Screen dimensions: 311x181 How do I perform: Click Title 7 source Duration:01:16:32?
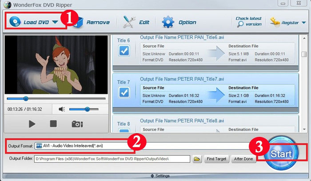pos(184,96)
